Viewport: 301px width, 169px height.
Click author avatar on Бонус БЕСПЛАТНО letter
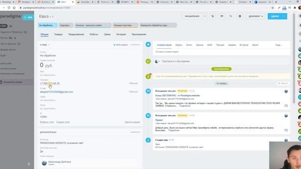(286, 91)
